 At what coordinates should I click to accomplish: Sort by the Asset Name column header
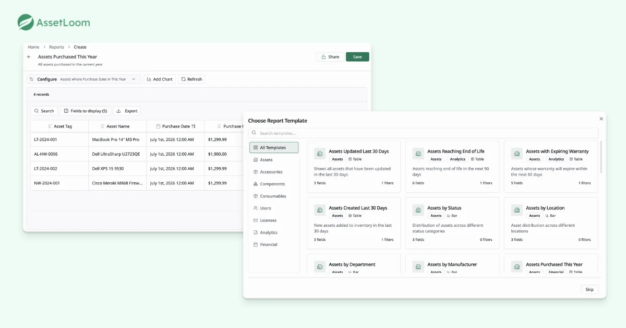pyautogui.click(x=117, y=126)
